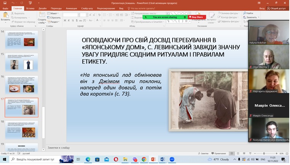Toggle Italic (К) formatting

tap(69, 20)
